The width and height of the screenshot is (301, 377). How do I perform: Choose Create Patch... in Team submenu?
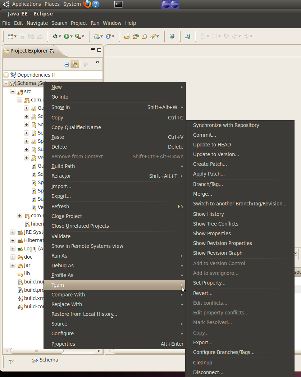240,164
